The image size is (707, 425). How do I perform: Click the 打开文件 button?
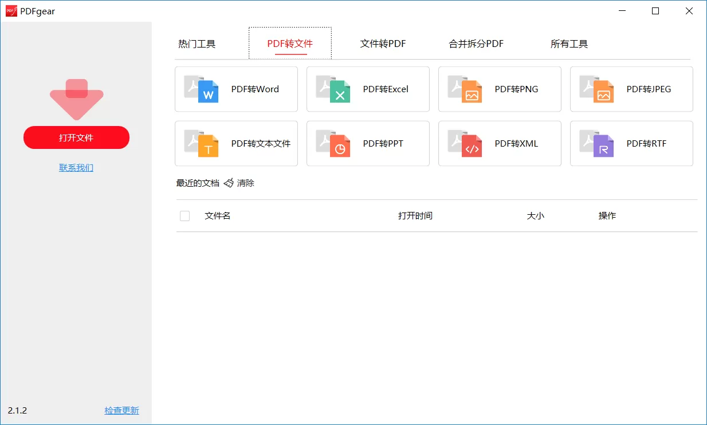tap(76, 137)
